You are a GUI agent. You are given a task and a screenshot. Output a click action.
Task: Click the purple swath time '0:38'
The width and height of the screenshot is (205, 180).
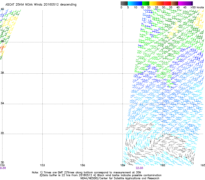click(x=3, y=168)
